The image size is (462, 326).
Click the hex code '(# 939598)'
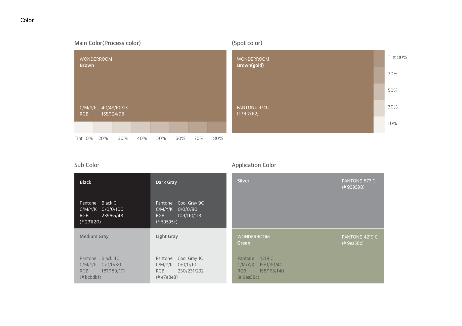pos(353,187)
